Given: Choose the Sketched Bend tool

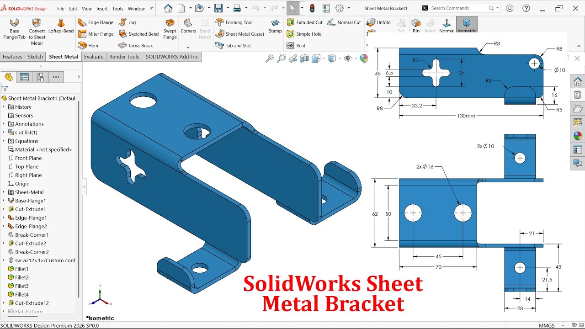Looking at the screenshot, I should click(x=138, y=34).
